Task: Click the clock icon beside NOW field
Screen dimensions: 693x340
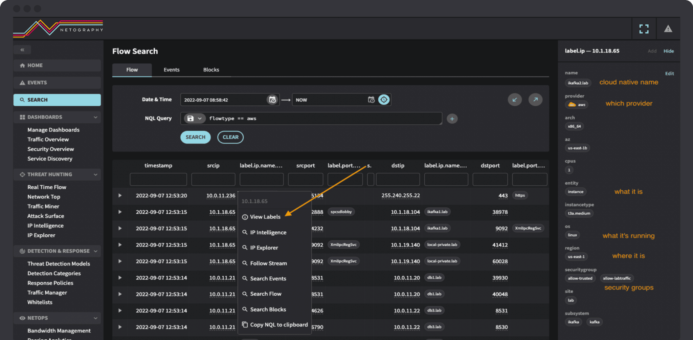Action: [384, 99]
